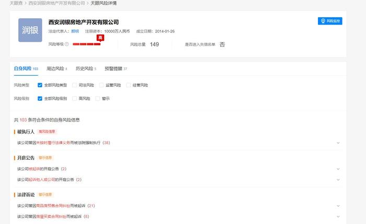Click the company title 西安润银房地产开发有限公司
The width and height of the screenshot is (366, 224).
tap(84, 22)
